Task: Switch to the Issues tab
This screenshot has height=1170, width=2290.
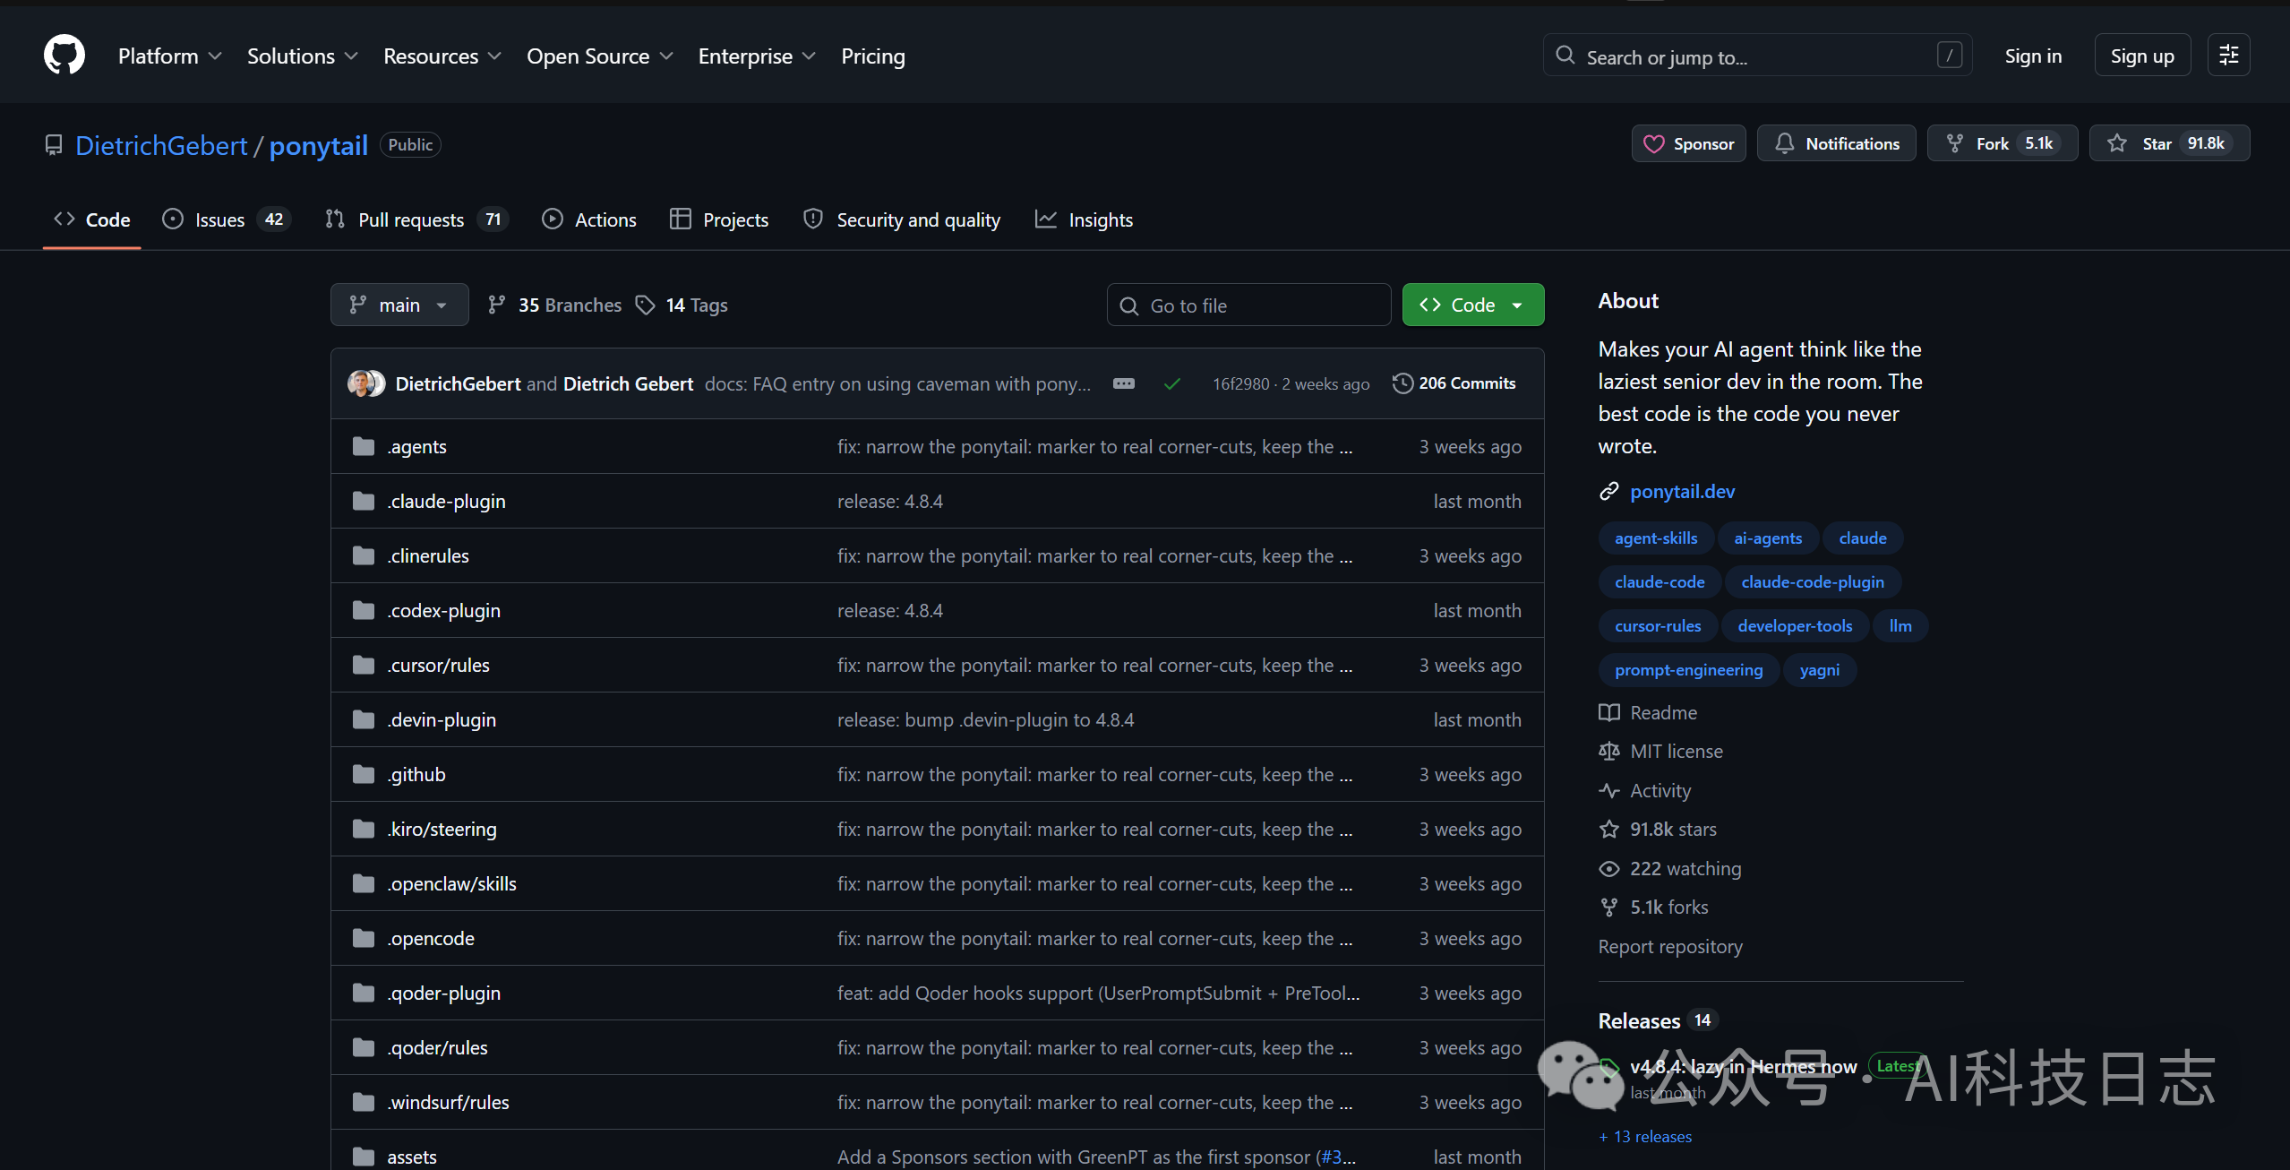Action: 227,219
